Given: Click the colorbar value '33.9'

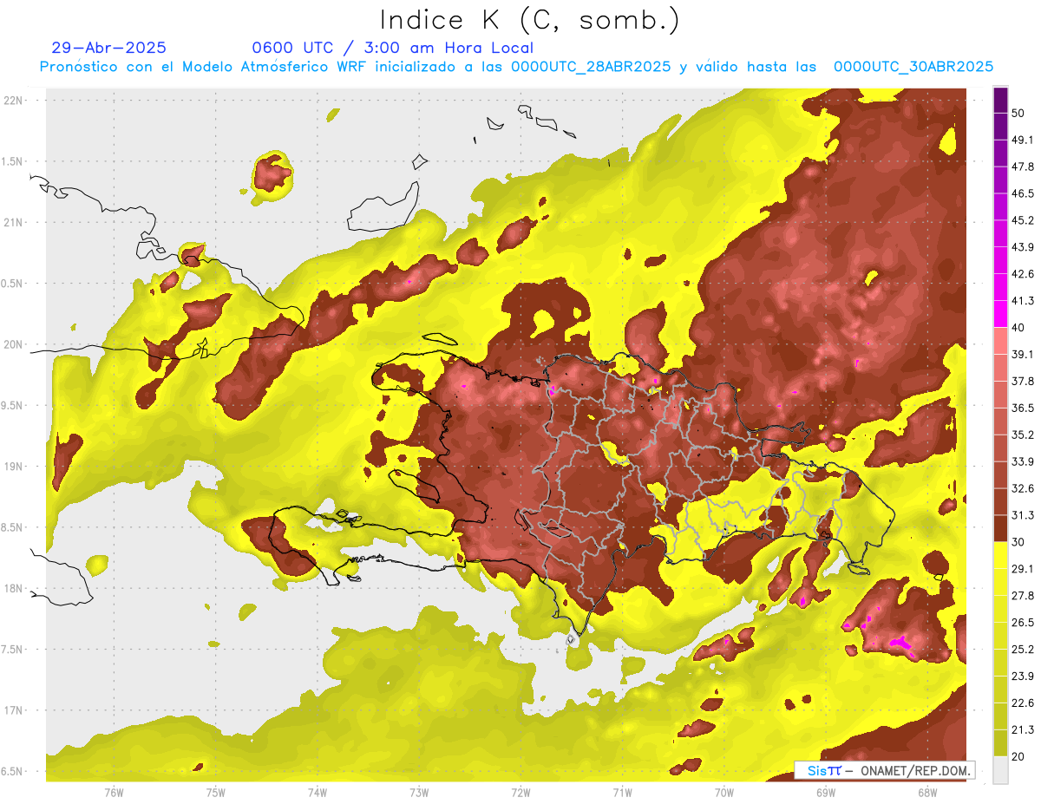Looking at the screenshot, I should tap(1023, 461).
